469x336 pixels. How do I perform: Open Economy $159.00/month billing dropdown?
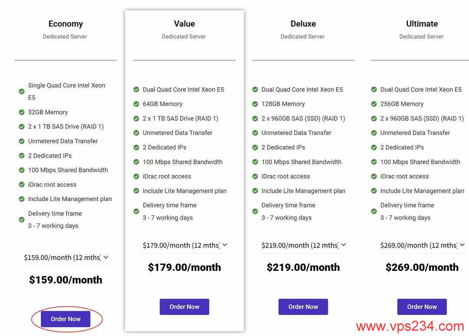point(66,257)
